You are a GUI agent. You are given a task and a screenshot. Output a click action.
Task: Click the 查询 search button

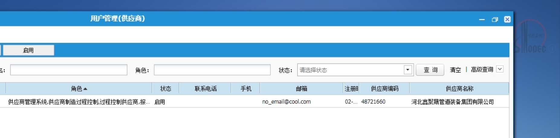click(x=430, y=70)
